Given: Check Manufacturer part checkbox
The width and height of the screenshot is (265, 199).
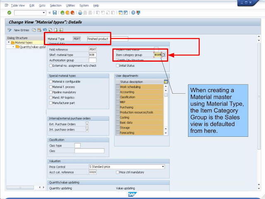Looking at the screenshot, I should coord(51,103).
